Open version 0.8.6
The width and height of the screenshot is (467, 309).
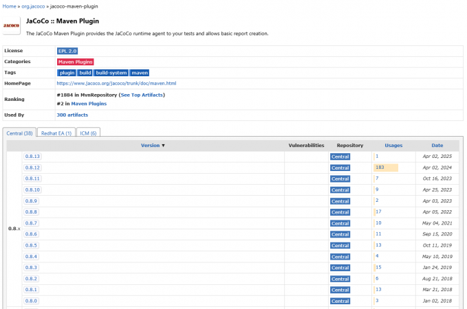click(31, 234)
